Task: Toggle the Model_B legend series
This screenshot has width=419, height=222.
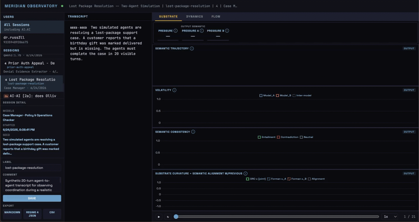Action: (x=284, y=96)
